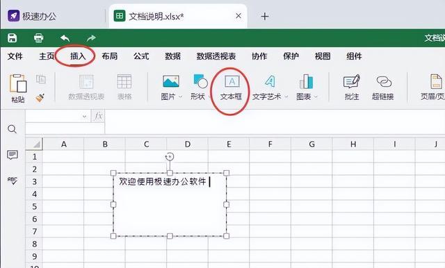Click the format painter brush icon
445x268 pixels.
(40, 98)
